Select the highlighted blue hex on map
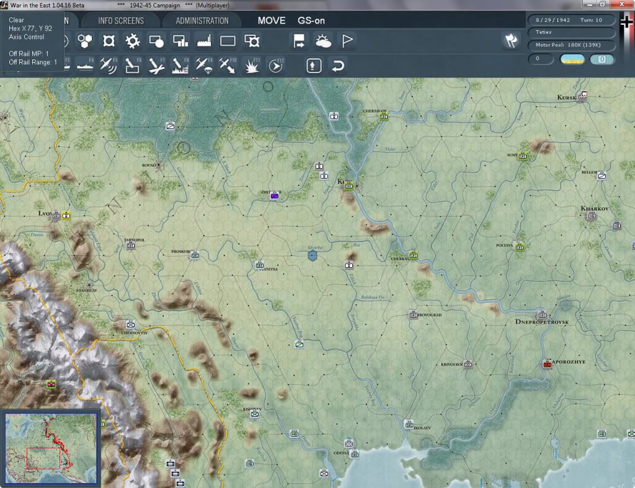This screenshot has height=488, width=635. pyautogui.click(x=313, y=255)
